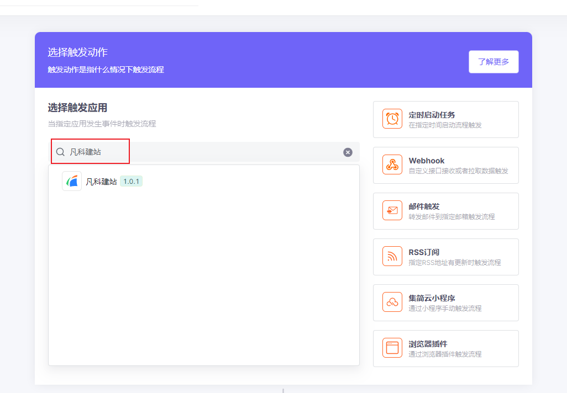The width and height of the screenshot is (567, 393).
Task: Select the 定时启动任务 trigger title
Action: tap(432, 115)
